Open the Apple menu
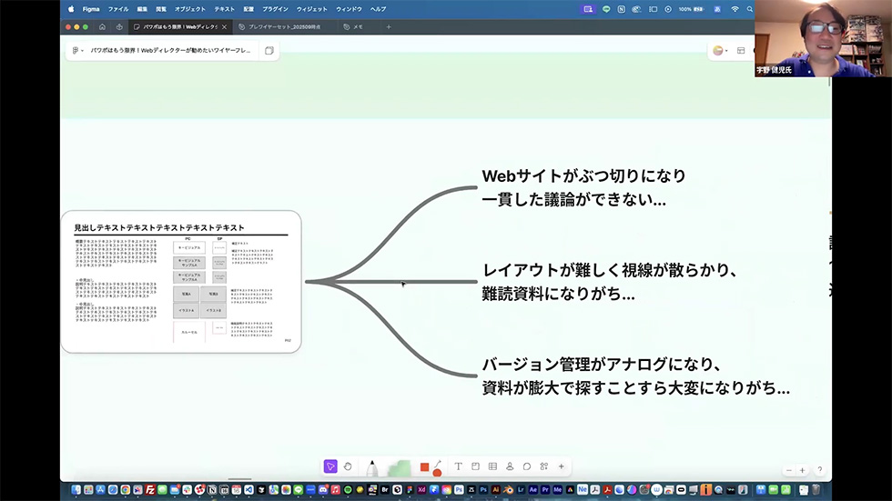 [71, 9]
